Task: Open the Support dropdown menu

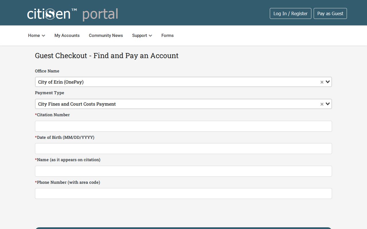Action: [x=142, y=35]
